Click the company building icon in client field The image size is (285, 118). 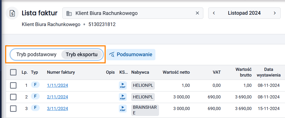(x=69, y=13)
